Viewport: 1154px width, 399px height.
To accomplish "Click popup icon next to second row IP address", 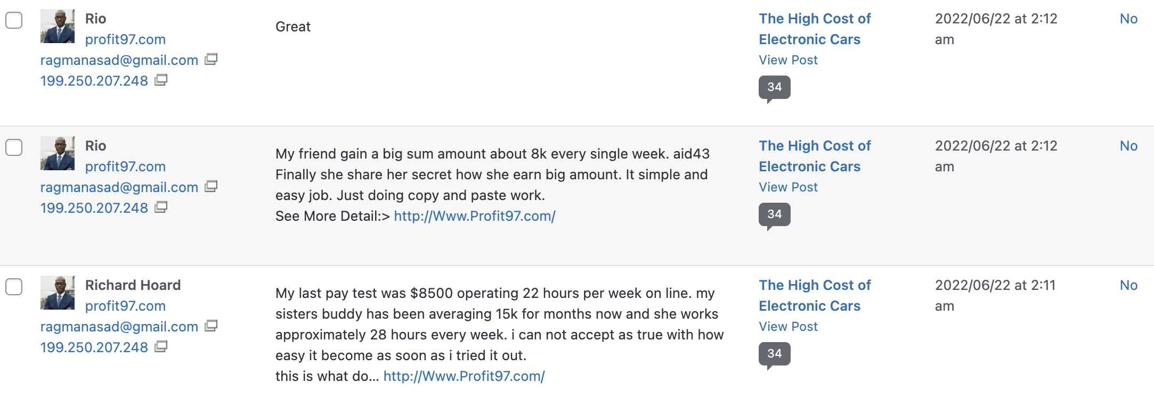I will click(x=161, y=207).
